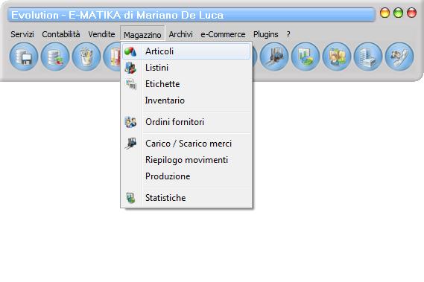This screenshot has width=424, height=282.
Task: Click the red close window button
Action: click(x=411, y=13)
